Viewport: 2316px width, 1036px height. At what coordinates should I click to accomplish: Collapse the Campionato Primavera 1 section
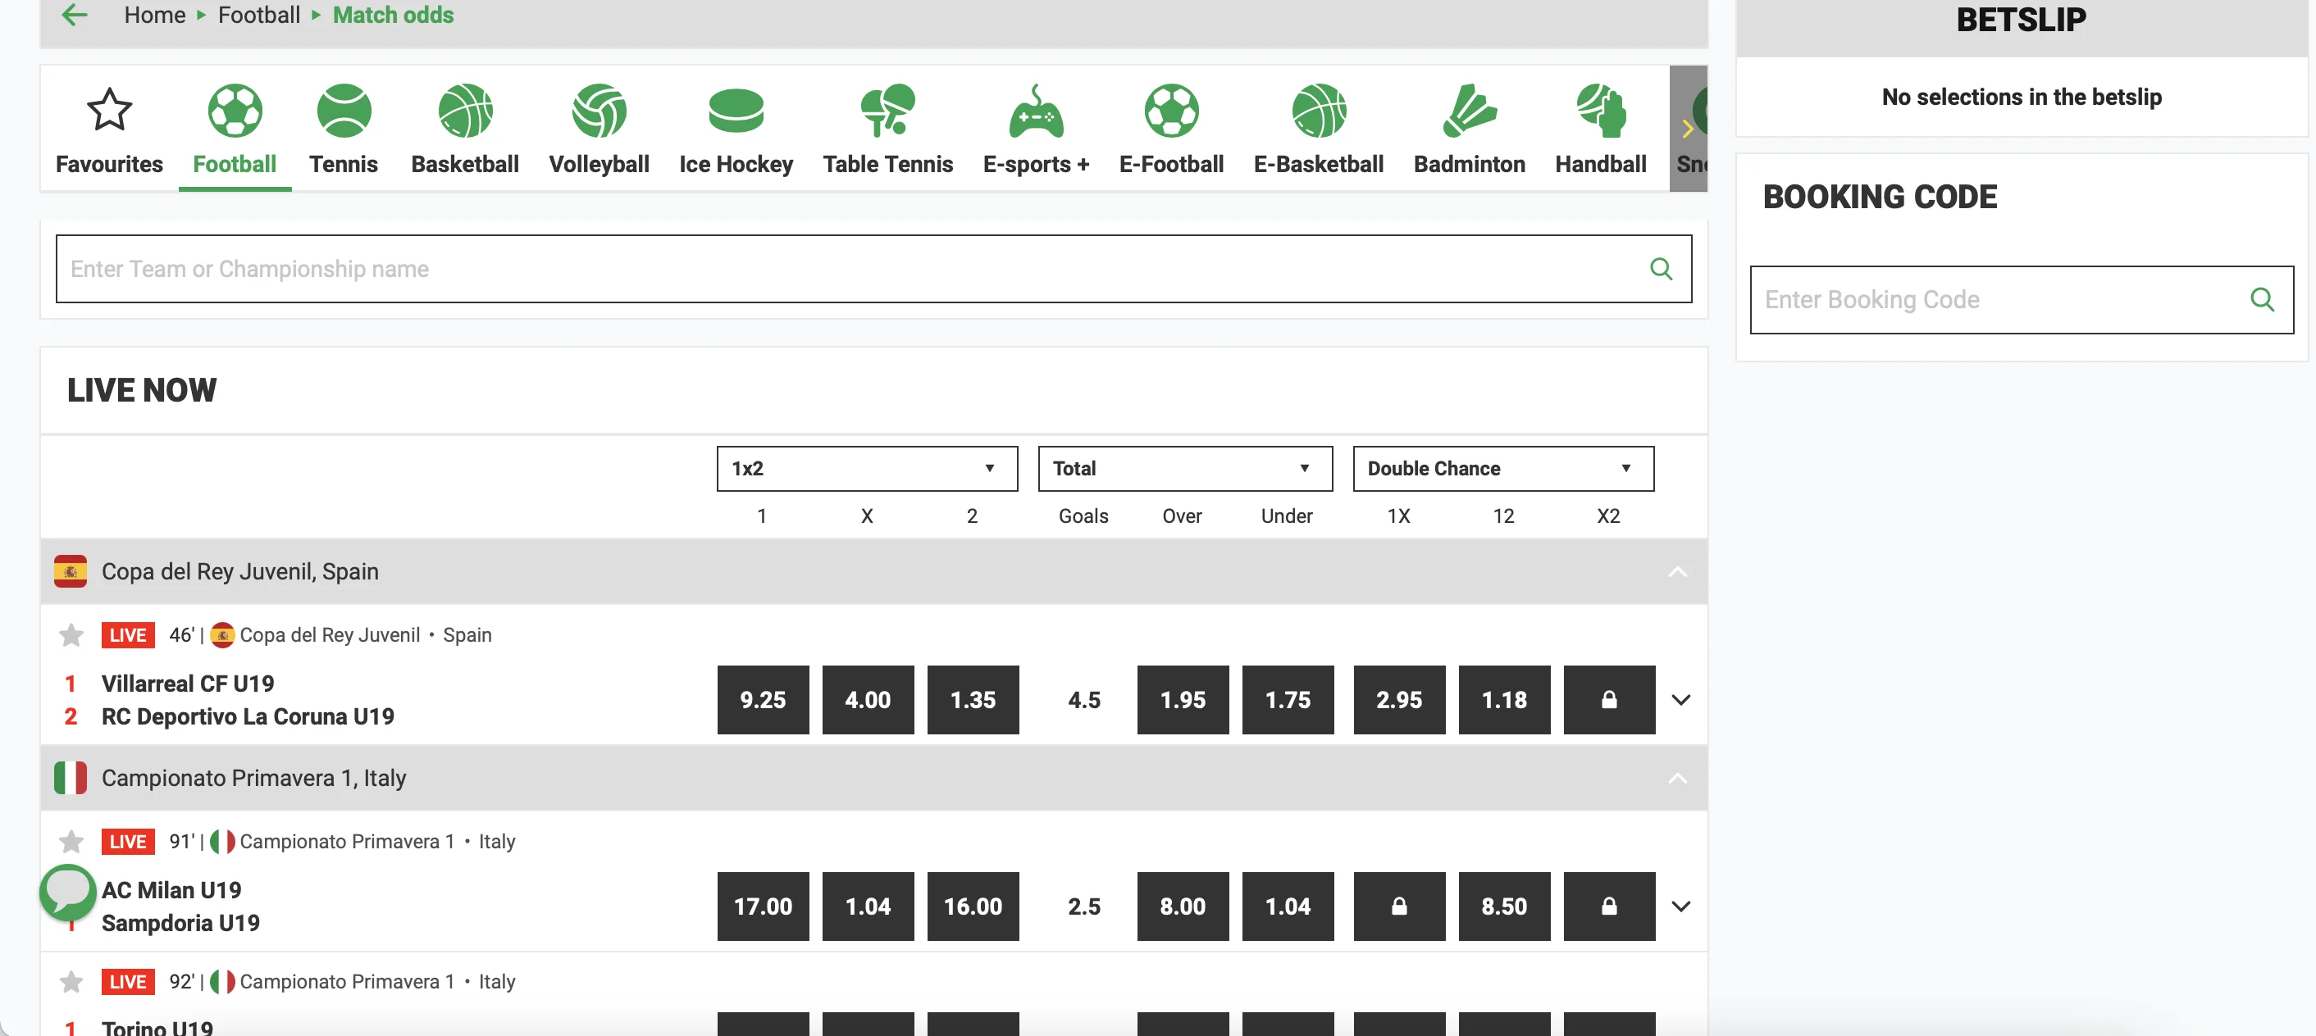pyautogui.click(x=1677, y=778)
